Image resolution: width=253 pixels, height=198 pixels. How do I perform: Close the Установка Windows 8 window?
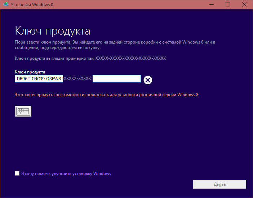pos(244,5)
